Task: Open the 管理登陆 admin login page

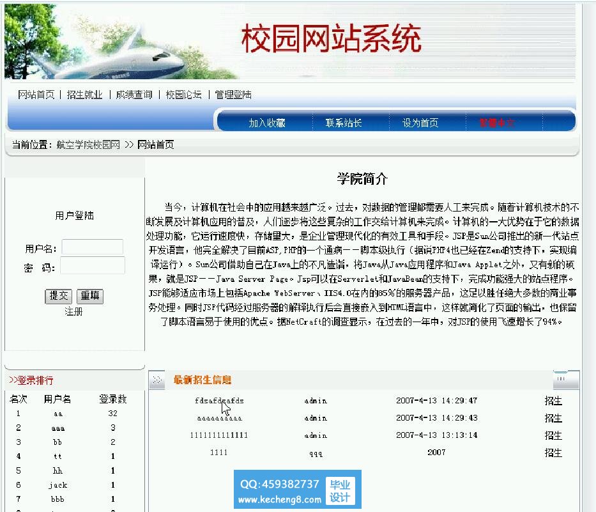Action: pos(233,95)
